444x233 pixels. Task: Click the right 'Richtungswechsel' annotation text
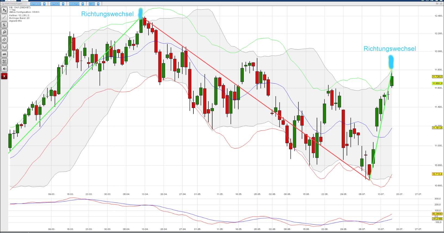coord(390,49)
